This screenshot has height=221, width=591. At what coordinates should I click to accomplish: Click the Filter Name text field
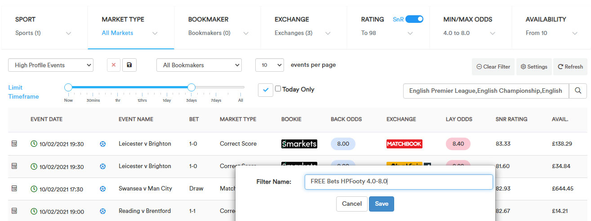click(x=399, y=182)
